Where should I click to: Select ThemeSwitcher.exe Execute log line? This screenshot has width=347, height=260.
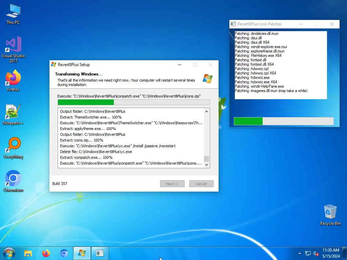(x=131, y=123)
